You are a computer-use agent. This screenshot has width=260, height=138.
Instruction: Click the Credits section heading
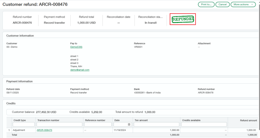pyautogui.click(x=11, y=103)
